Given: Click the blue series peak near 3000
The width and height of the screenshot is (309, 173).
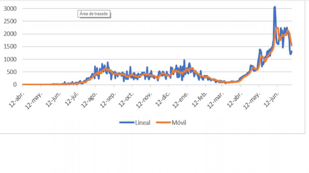Looking at the screenshot, I should (275, 7).
